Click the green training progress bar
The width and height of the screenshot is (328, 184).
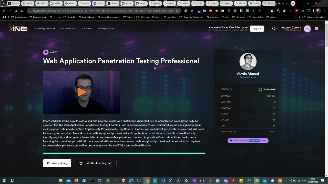124,153
